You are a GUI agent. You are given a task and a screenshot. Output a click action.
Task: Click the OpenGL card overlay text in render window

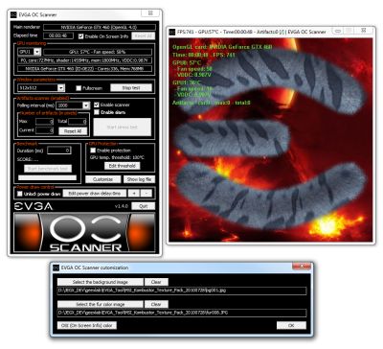222,47
